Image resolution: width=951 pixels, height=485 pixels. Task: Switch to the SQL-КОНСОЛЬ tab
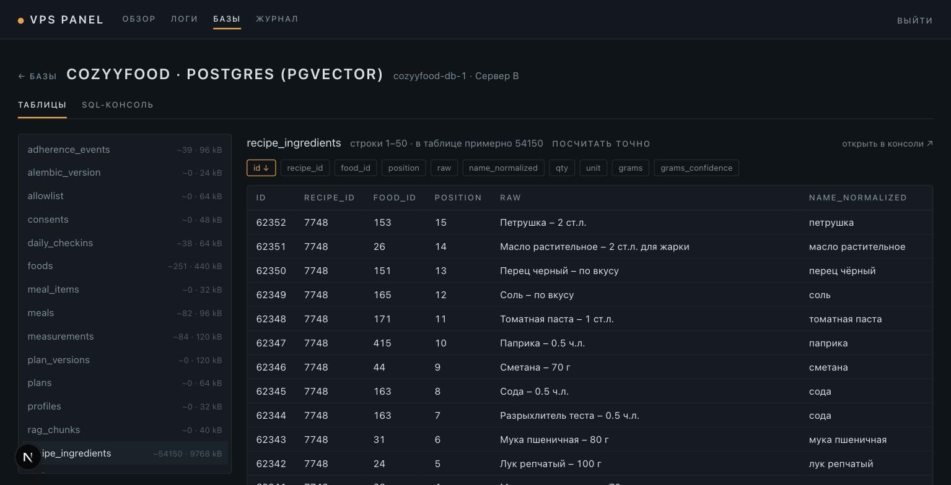click(x=118, y=105)
